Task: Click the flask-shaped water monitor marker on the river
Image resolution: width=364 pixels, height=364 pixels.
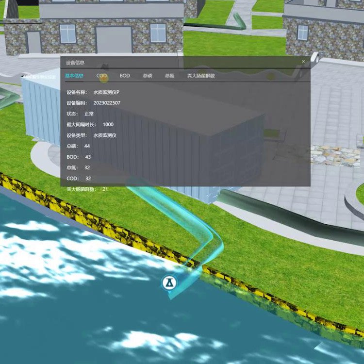Action: click(169, 282)
